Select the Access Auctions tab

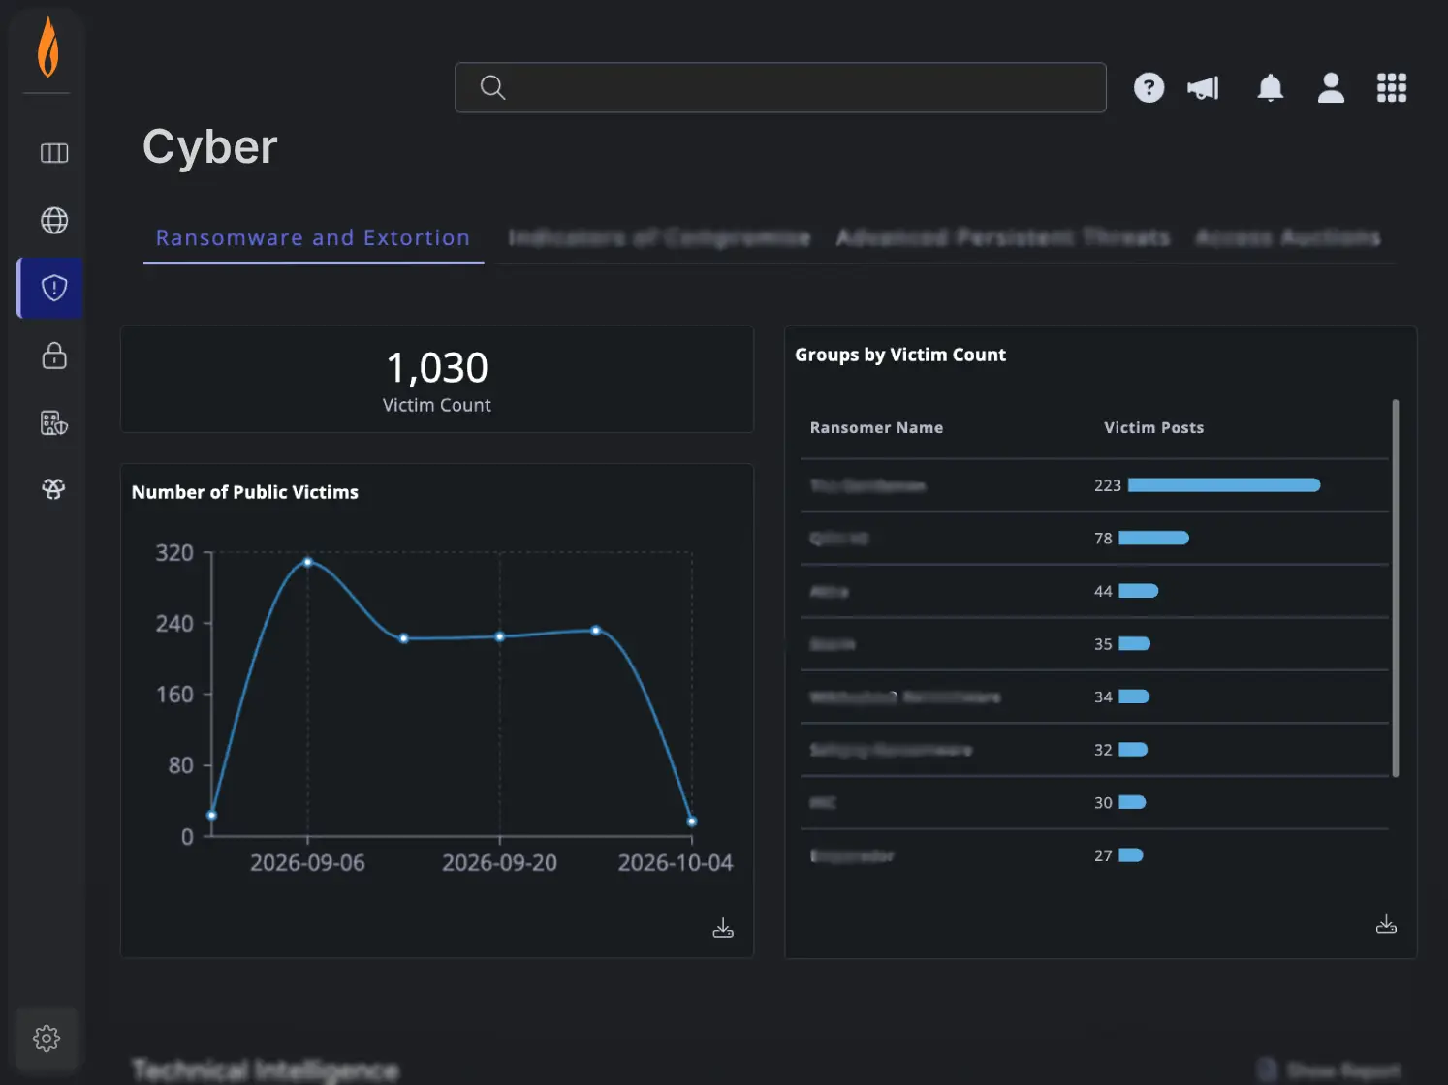coord(1288,238)
